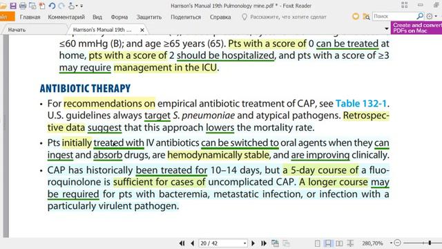Click the highlighted phrase 'hemodynamically stable'
The width and height of the screenshot is (442, 249).
[218, 155]
